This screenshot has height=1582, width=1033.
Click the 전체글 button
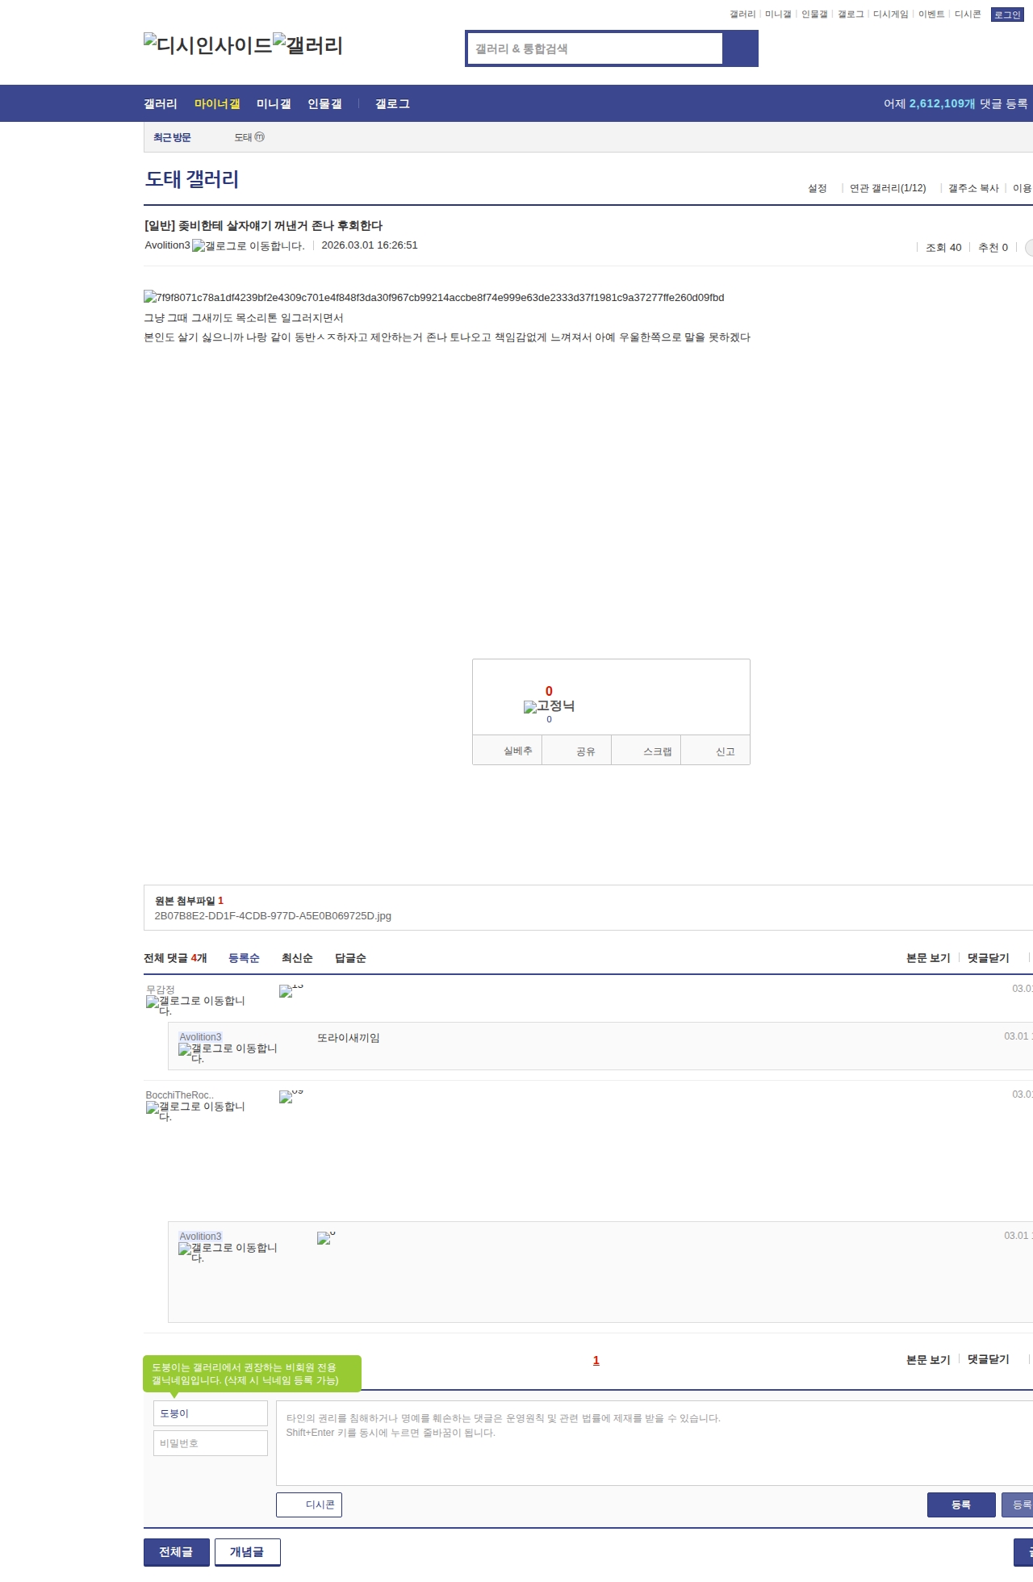177,1552
